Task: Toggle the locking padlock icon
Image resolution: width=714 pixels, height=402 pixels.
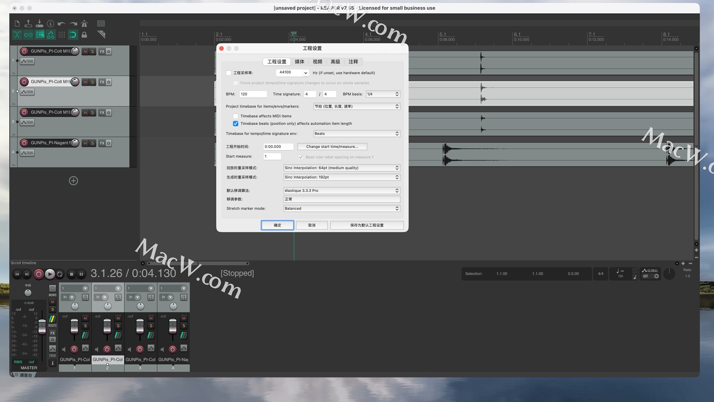Action: click(84, 35)
